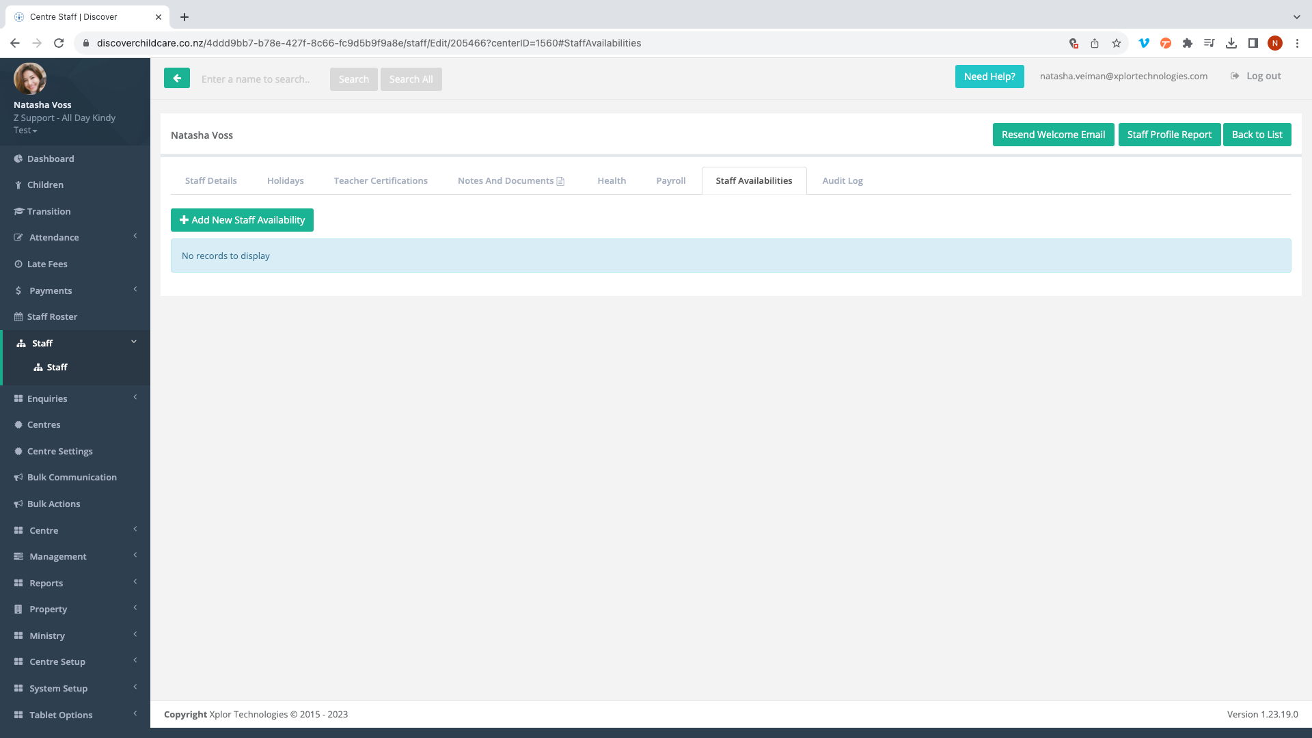Image resolution: width=1312 pixels, height=738 pixels.
Task: Click the Transition graduation cap icon
Action: pyautogui.click(x=18, y=212)
